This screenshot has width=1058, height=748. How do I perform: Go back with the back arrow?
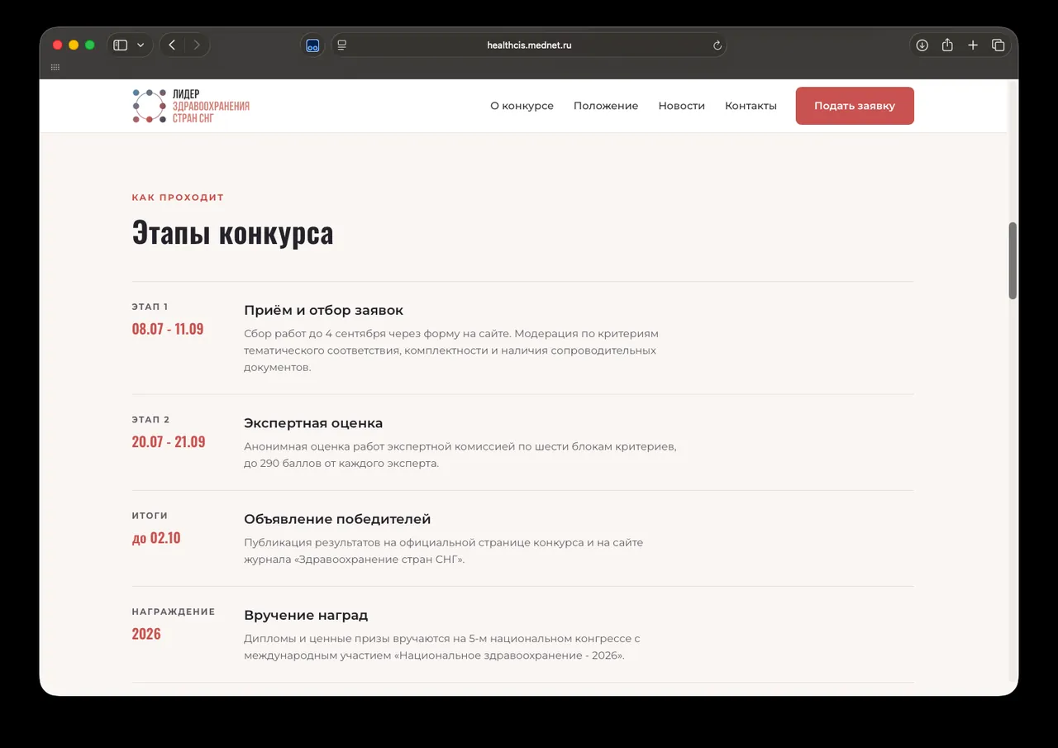pyautogui.click(x=172, y=45)
